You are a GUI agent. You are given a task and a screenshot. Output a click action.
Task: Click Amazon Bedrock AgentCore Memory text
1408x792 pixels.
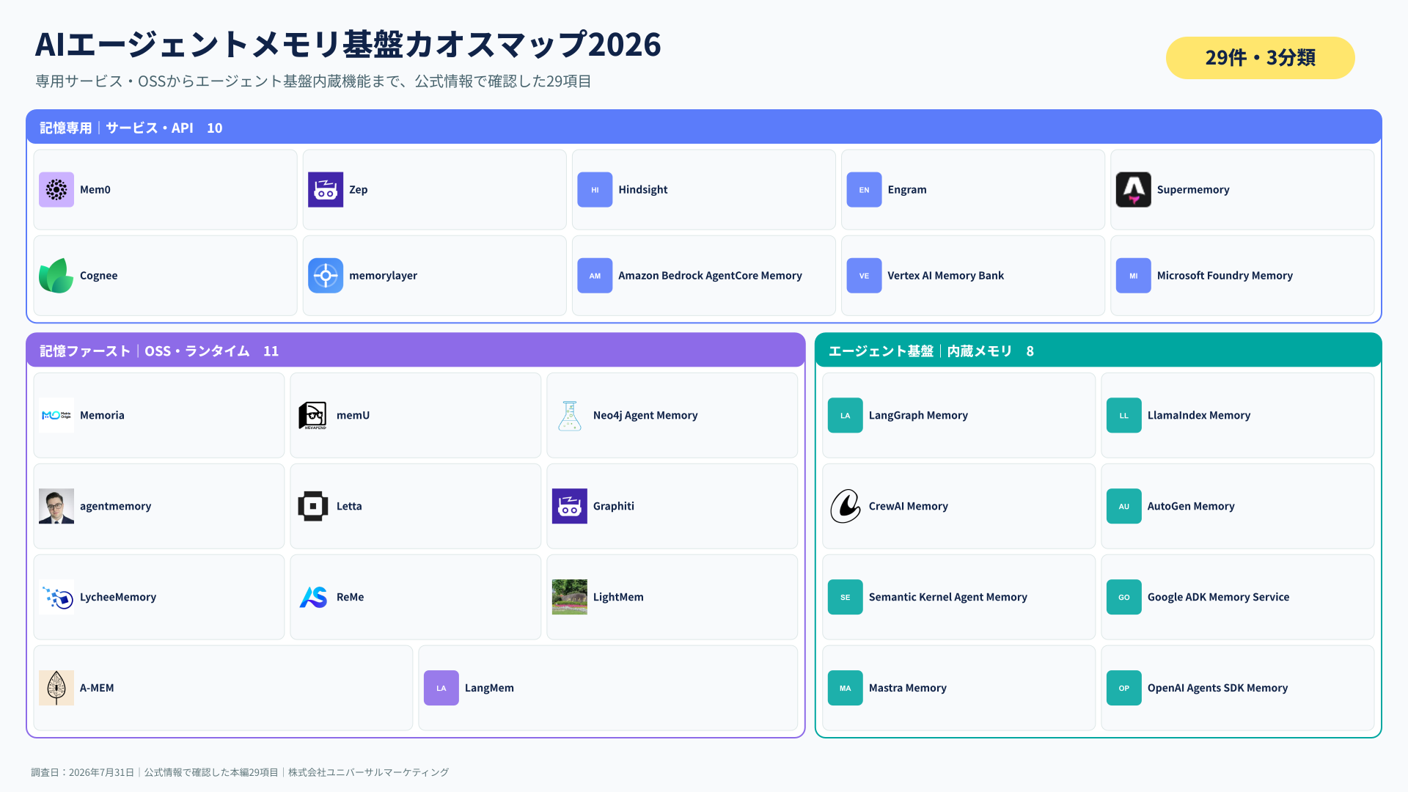(710, 276)
